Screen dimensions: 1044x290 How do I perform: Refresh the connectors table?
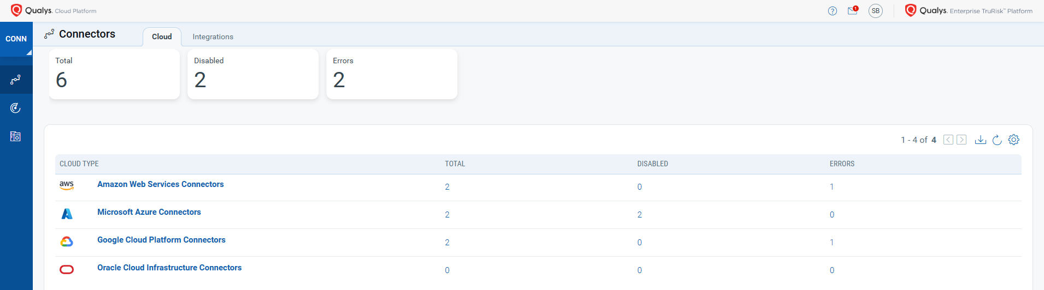pos(996,140)
